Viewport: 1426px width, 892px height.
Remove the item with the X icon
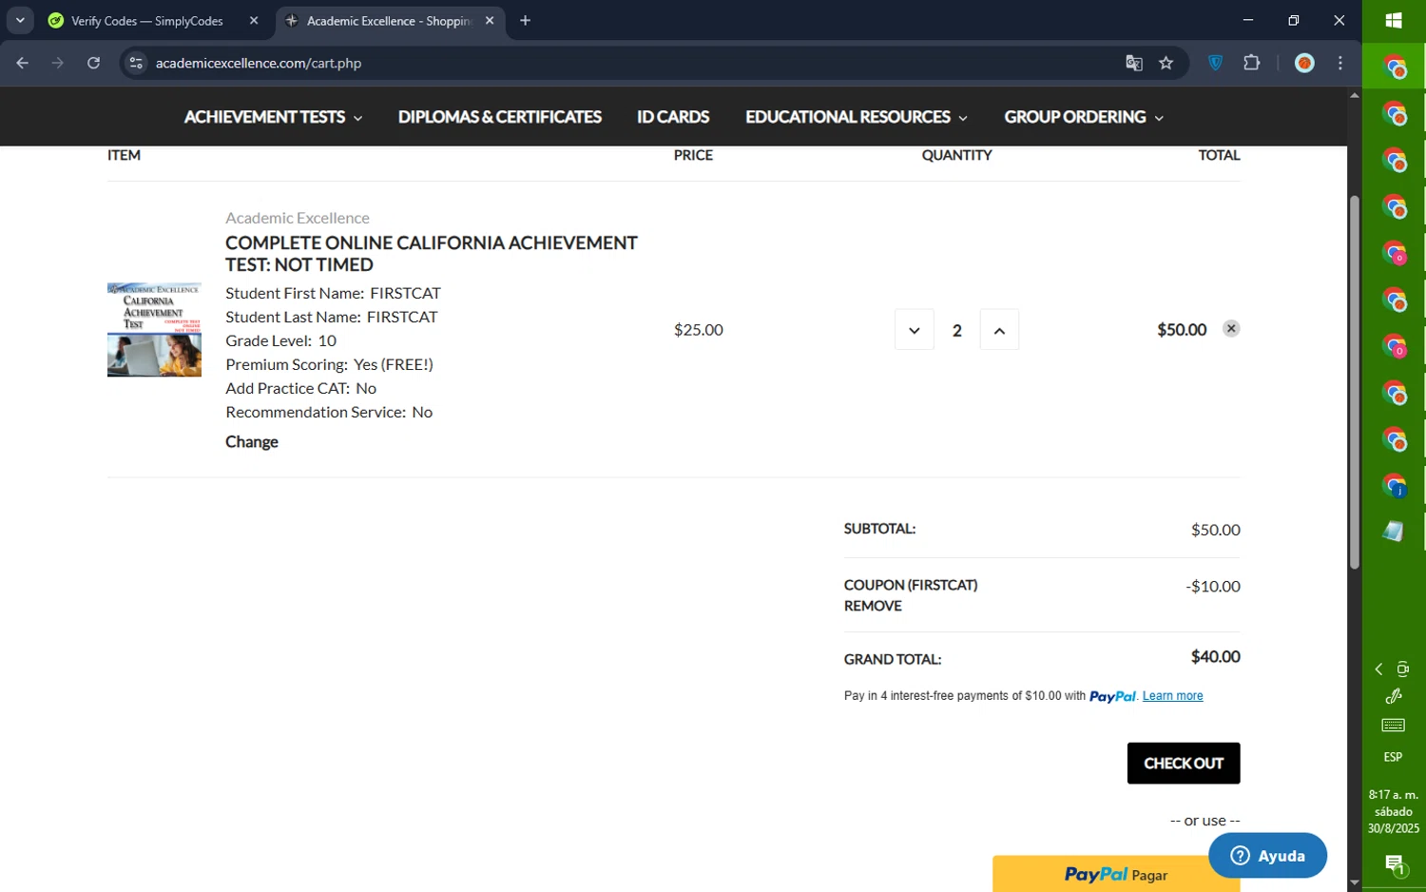(x=1231, y=328)
